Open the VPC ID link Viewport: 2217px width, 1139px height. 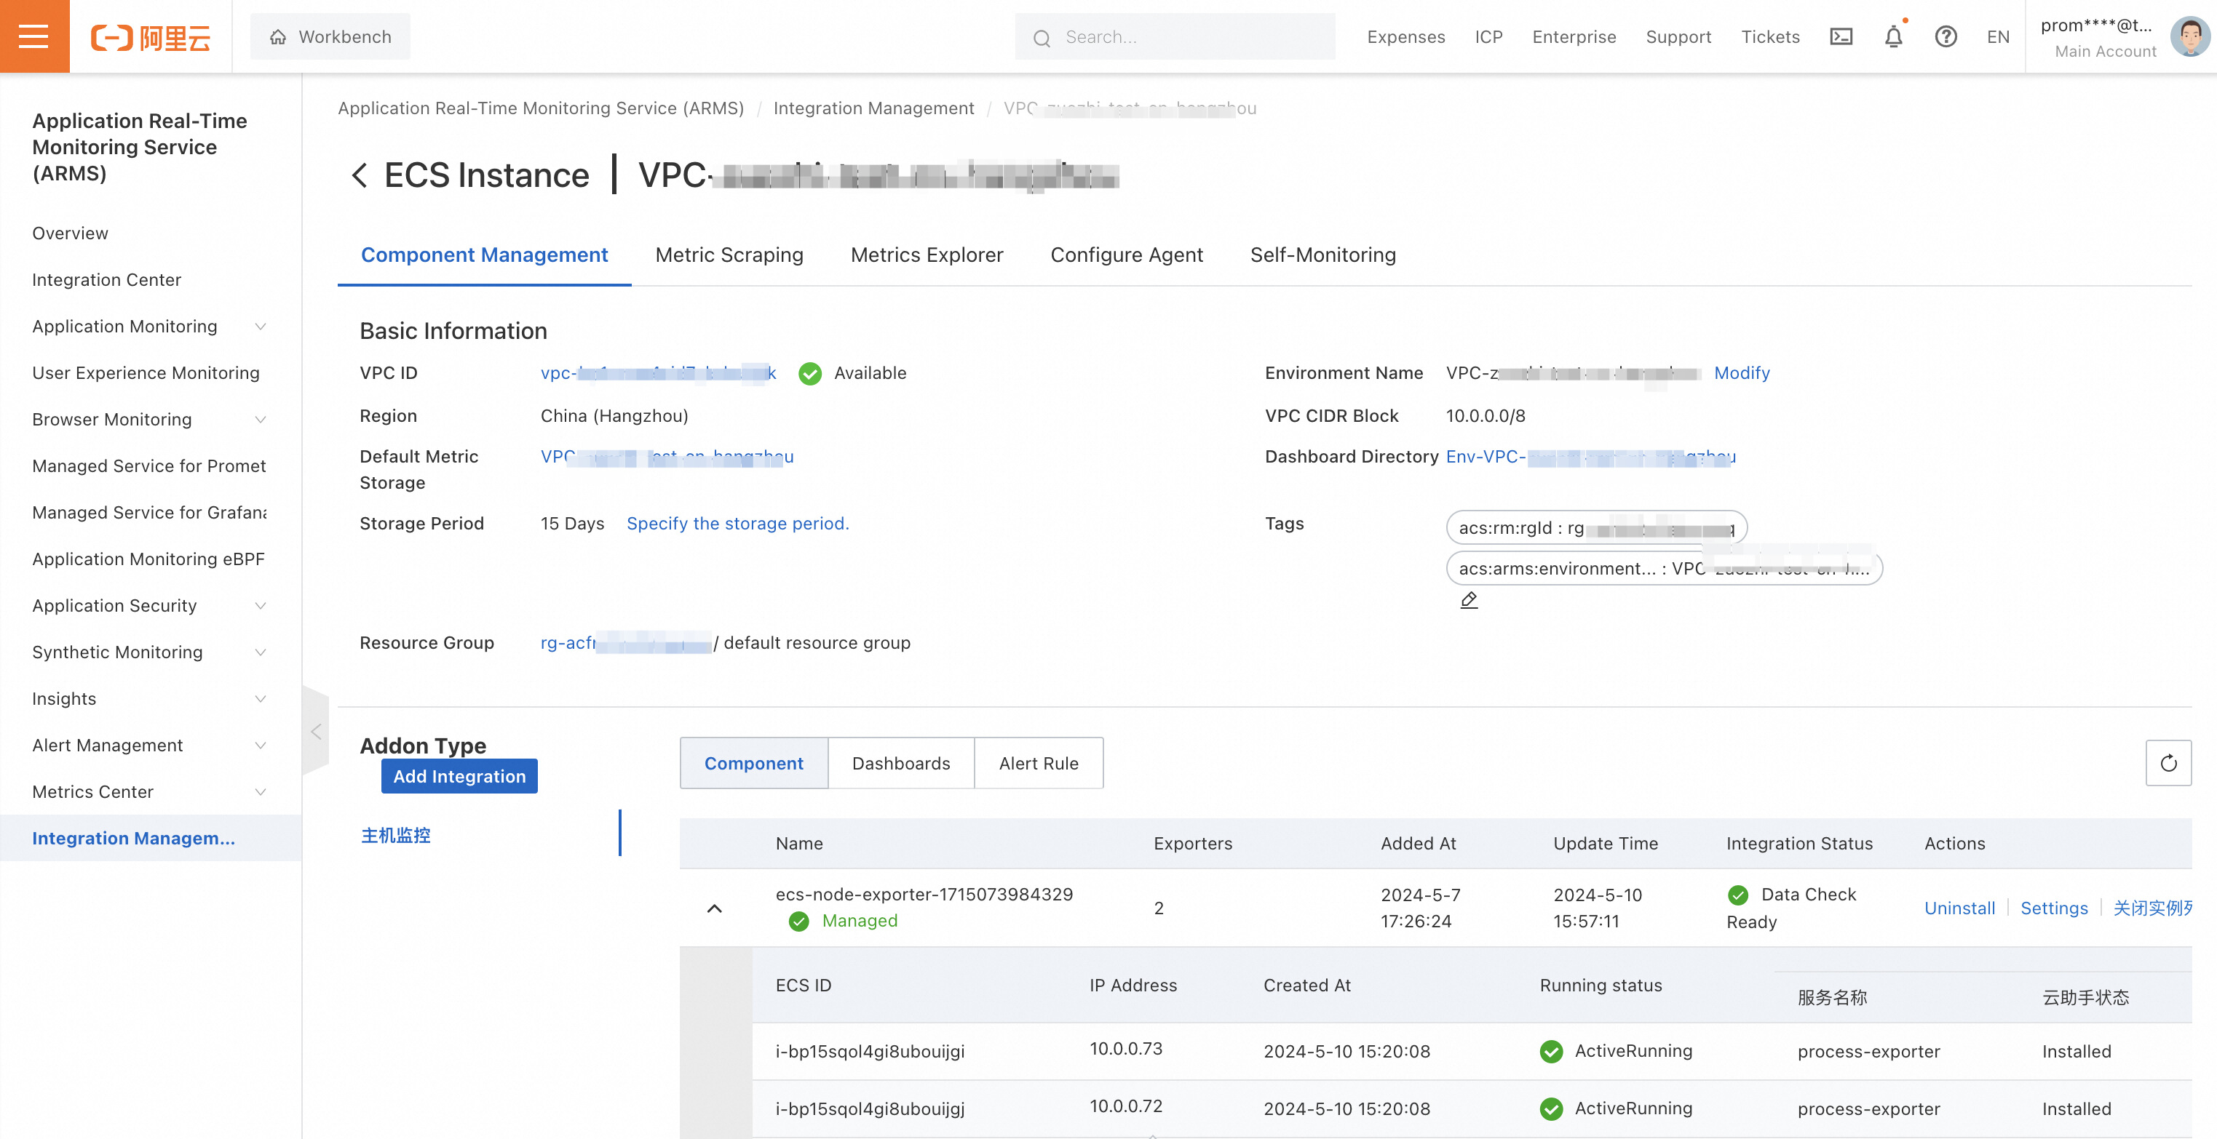(x=659, y=372)
